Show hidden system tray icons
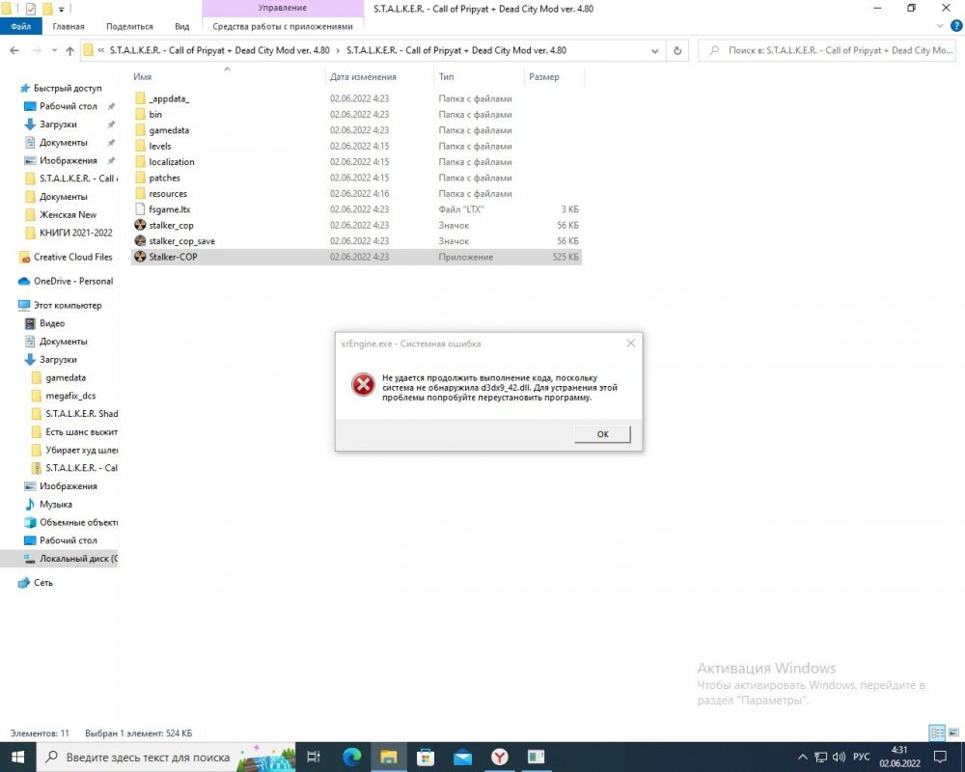 802,757
